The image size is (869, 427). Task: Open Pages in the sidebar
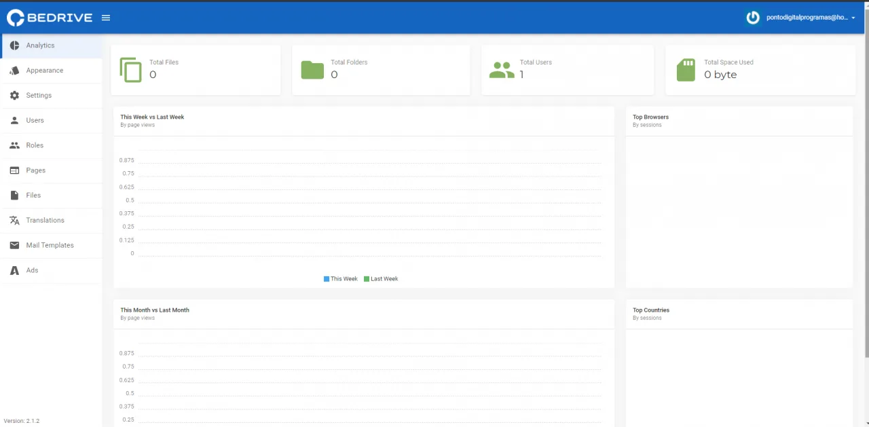coord(51,170)
